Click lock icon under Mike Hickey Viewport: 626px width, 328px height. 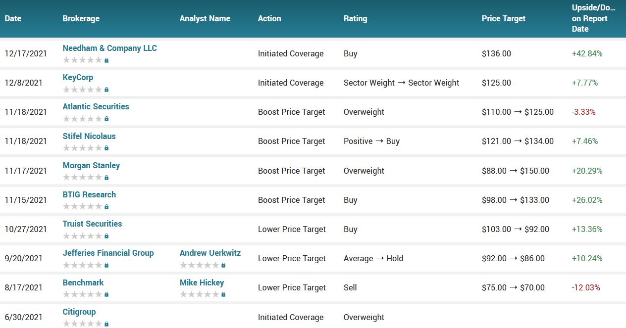click(x=223, y=294)
